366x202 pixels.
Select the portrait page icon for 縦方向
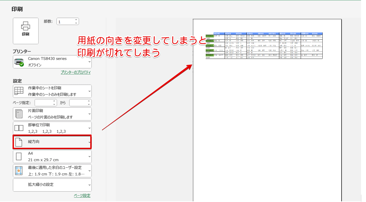[x=19, y=142]
